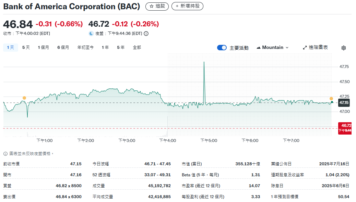Screen dimensions: 356x202
Task: Click the moon 夜盤 icon
Action: click(91, 34)
